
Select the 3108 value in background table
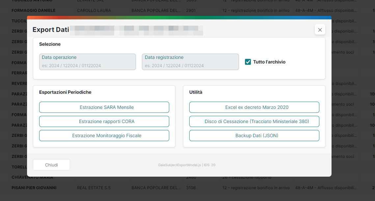[191, 188]
